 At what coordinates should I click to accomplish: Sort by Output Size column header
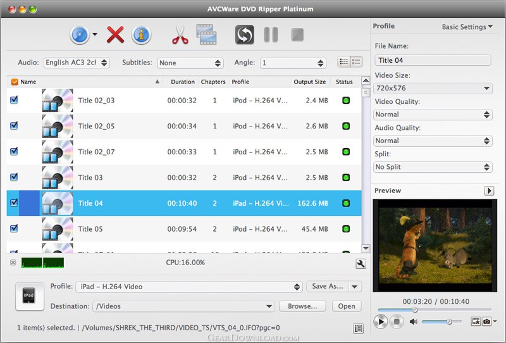point(310,82)
